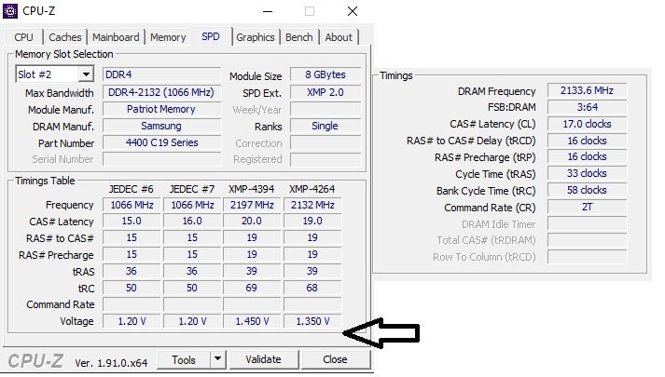665x377 pixels.
Task: Click the version text Ver. 1.91.0.x64
Action: click(x=111, y=363)
